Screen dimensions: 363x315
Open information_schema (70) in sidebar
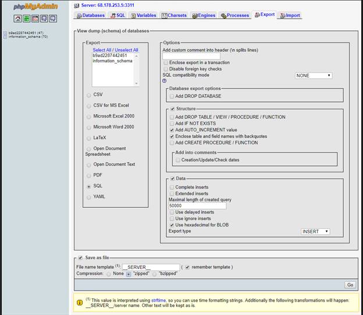pos(28,37)
